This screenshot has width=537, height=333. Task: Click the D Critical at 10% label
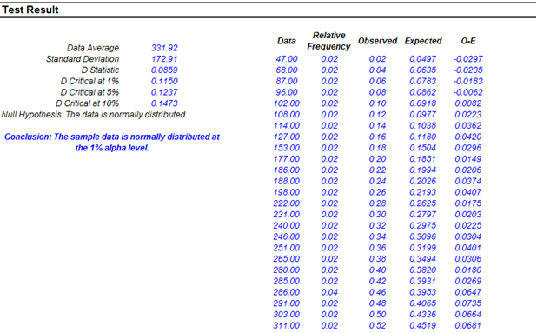click(x=88, y=103)
